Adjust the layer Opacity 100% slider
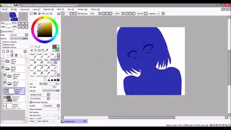 click(19, 39)
